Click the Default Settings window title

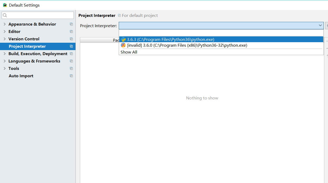point(24,5)
